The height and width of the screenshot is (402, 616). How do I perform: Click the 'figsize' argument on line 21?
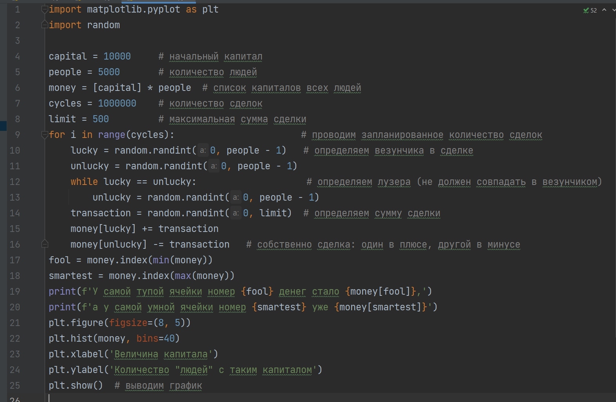click(128, 323)
